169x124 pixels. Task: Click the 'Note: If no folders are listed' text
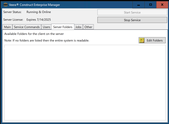pyautogui.click(x=47, y=40)
